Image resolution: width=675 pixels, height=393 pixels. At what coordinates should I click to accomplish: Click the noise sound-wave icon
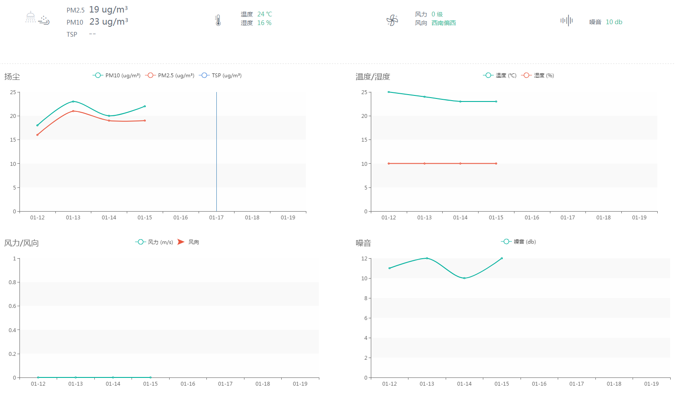click(566, 20)
